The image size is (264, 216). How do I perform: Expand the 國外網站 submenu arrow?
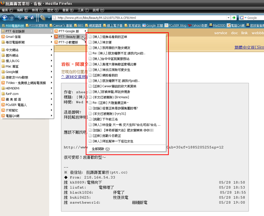[51, 55]
